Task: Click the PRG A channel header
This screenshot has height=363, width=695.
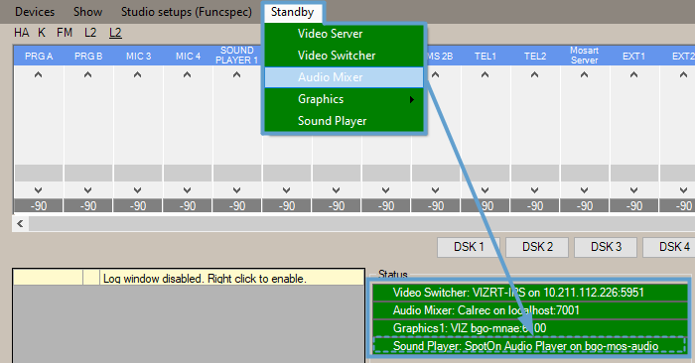Action: point(39,56)
